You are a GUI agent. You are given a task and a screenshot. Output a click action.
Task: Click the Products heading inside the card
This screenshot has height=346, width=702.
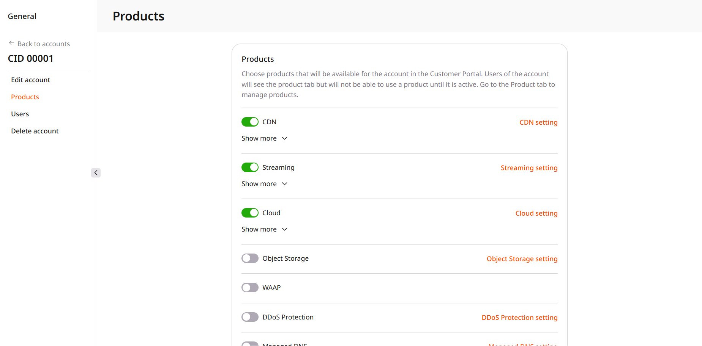[258, 59]
